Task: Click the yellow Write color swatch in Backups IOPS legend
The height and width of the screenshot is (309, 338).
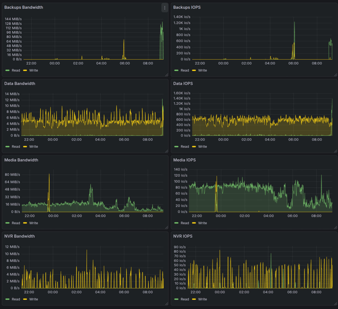Action: pyautogui.click(x=194, y=70)
